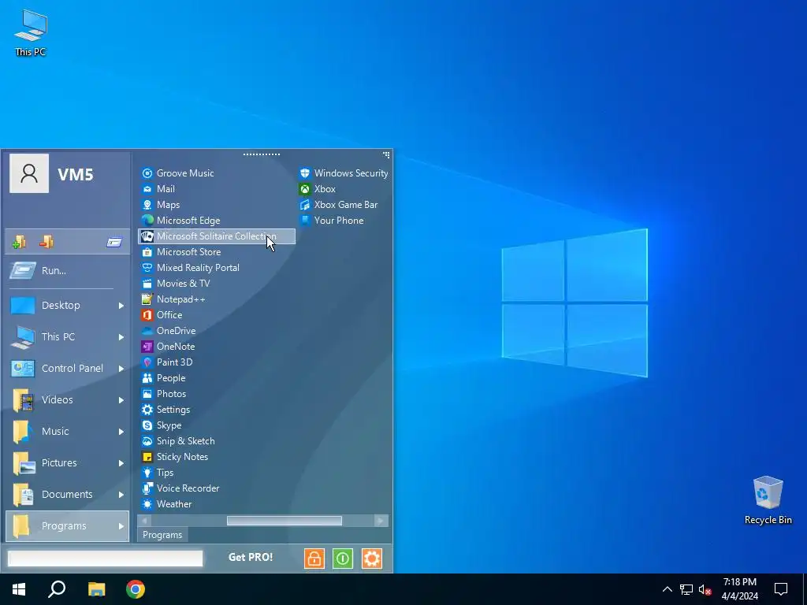Open Movies & TV

coord(176,284)
